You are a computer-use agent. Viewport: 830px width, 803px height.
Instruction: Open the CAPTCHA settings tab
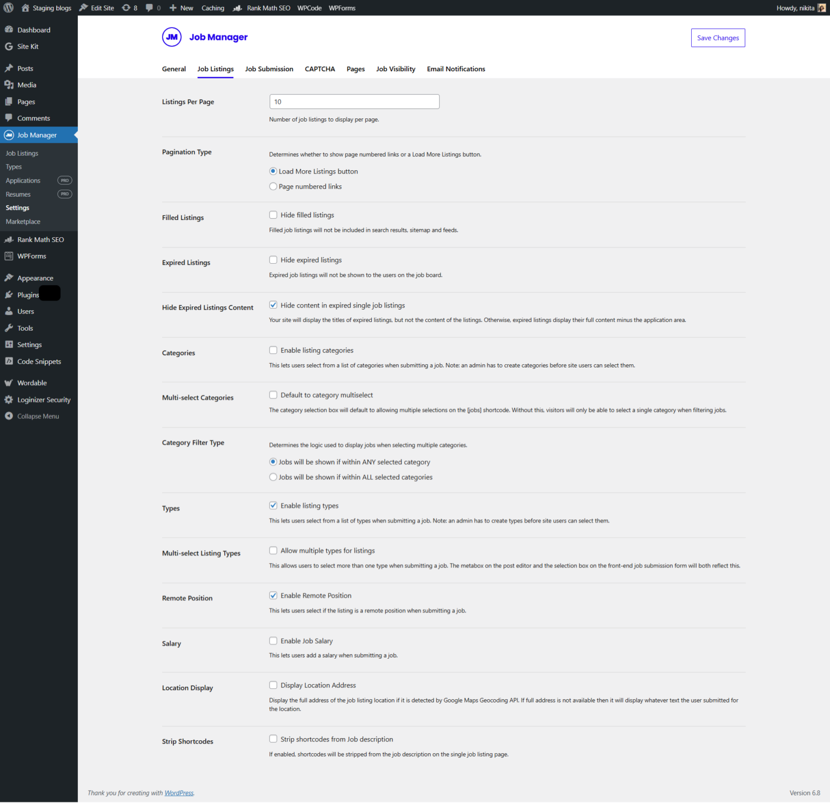[319, 69]
